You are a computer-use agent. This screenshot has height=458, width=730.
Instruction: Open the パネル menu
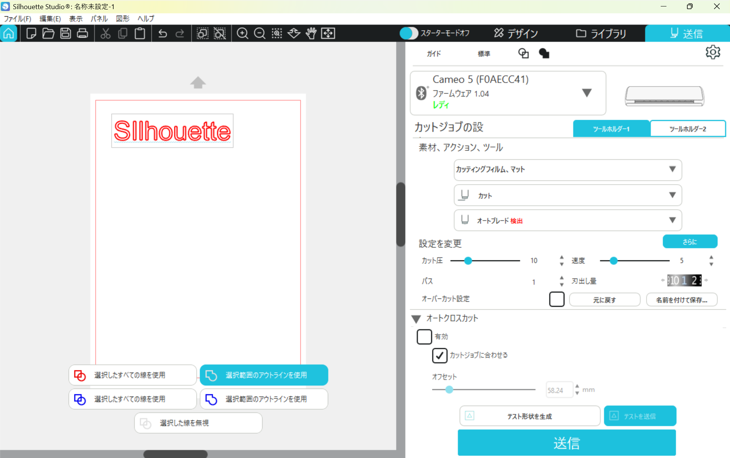[99, 19]
